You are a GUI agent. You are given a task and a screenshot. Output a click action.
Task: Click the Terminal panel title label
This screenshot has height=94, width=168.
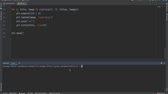click(x=6, y=63)
